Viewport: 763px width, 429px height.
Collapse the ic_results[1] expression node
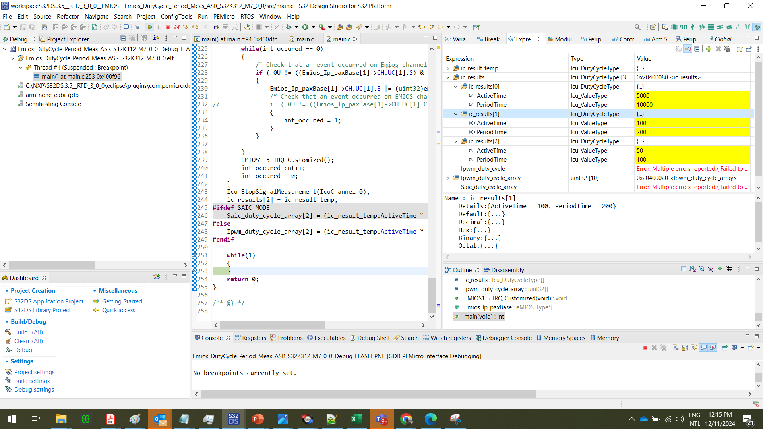[456, 114]
